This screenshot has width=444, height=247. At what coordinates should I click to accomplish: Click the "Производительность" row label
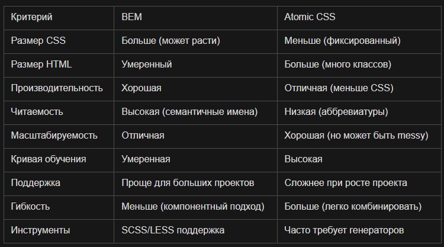59,89
